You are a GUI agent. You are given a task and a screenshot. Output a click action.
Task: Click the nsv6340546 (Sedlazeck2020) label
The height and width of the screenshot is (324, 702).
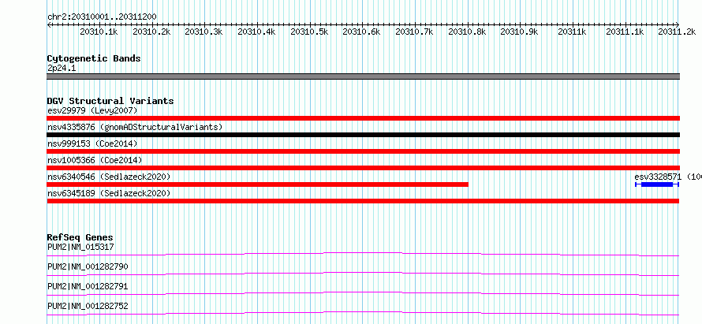pos(109,177)
